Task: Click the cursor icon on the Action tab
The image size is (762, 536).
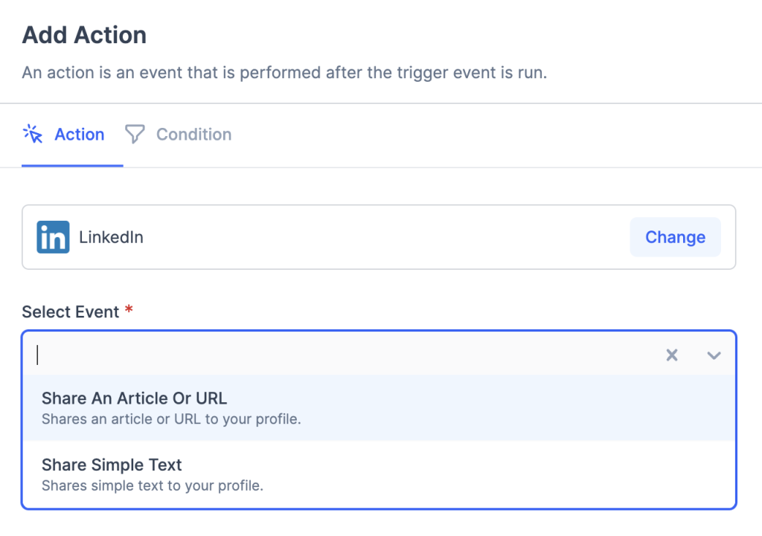Action: [33, 134]
